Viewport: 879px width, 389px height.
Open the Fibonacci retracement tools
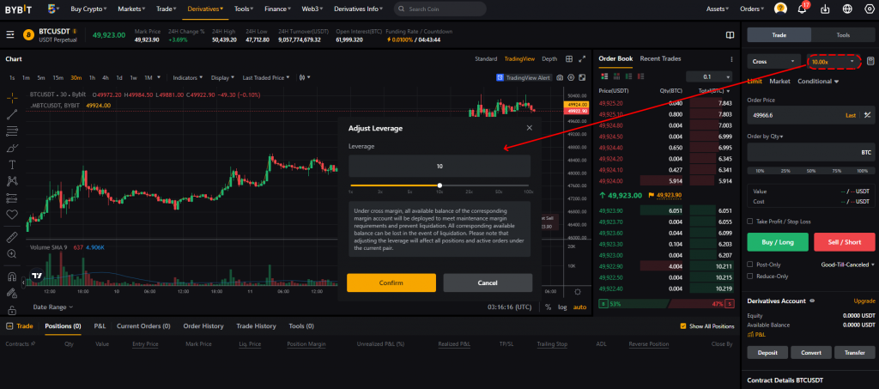(x=12, y=131)
